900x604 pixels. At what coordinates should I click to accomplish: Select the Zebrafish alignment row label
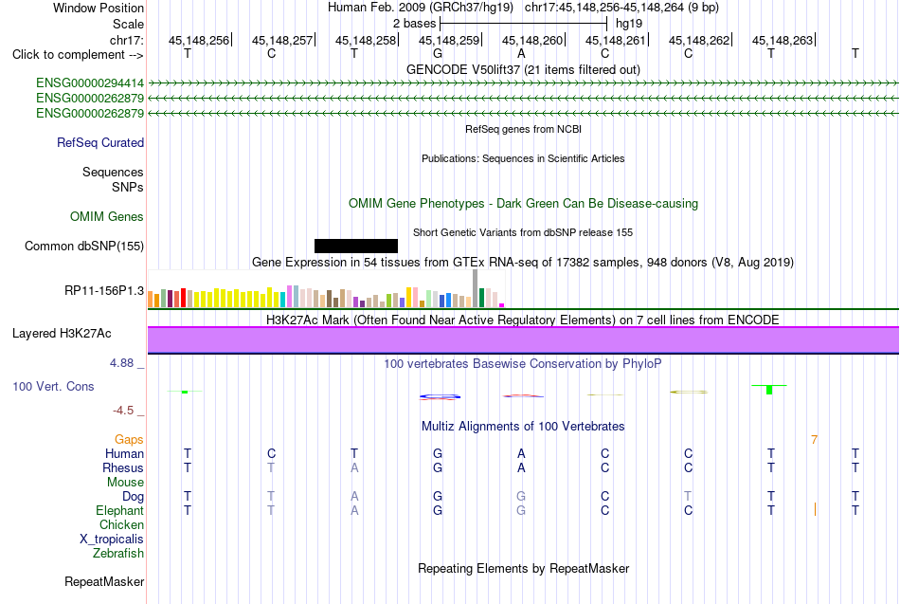click(x=118, y=554)
